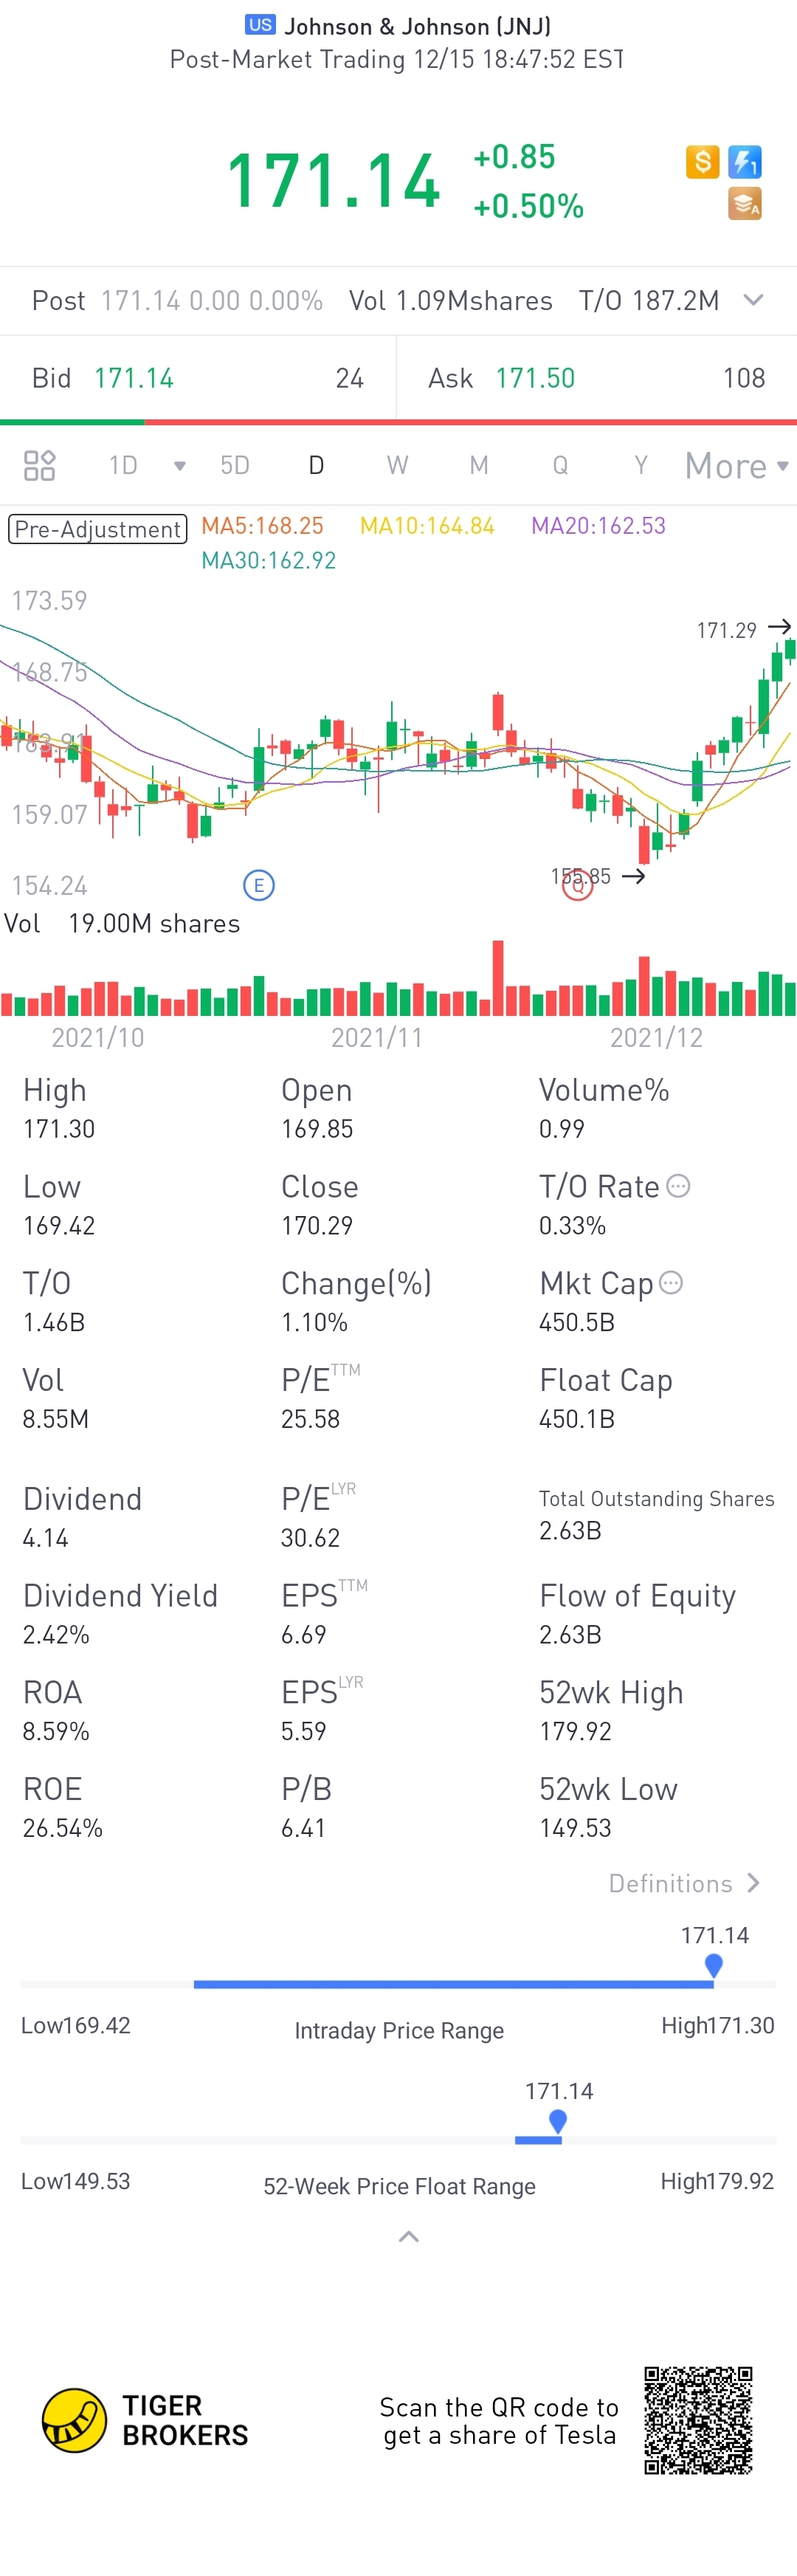
Task: Tap the red circular marker on chart
Action: pyautogui.click(x=577, y=885)
